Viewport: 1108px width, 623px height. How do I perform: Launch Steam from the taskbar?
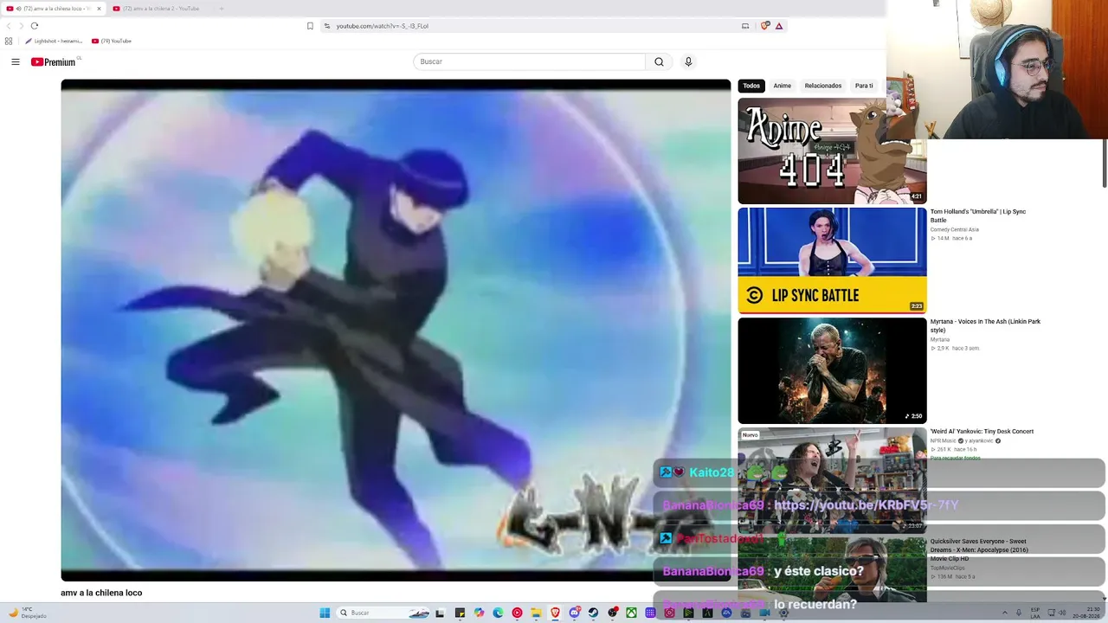click(x=593, y=613)
